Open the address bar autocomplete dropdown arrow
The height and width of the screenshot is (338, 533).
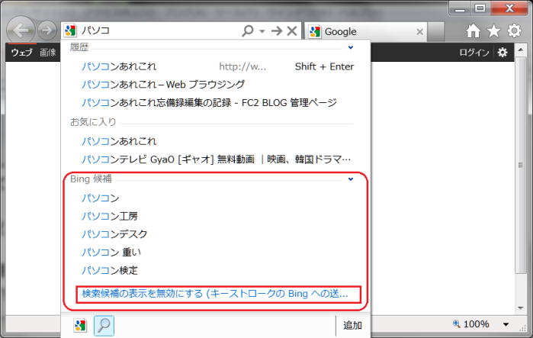point(262,31)
